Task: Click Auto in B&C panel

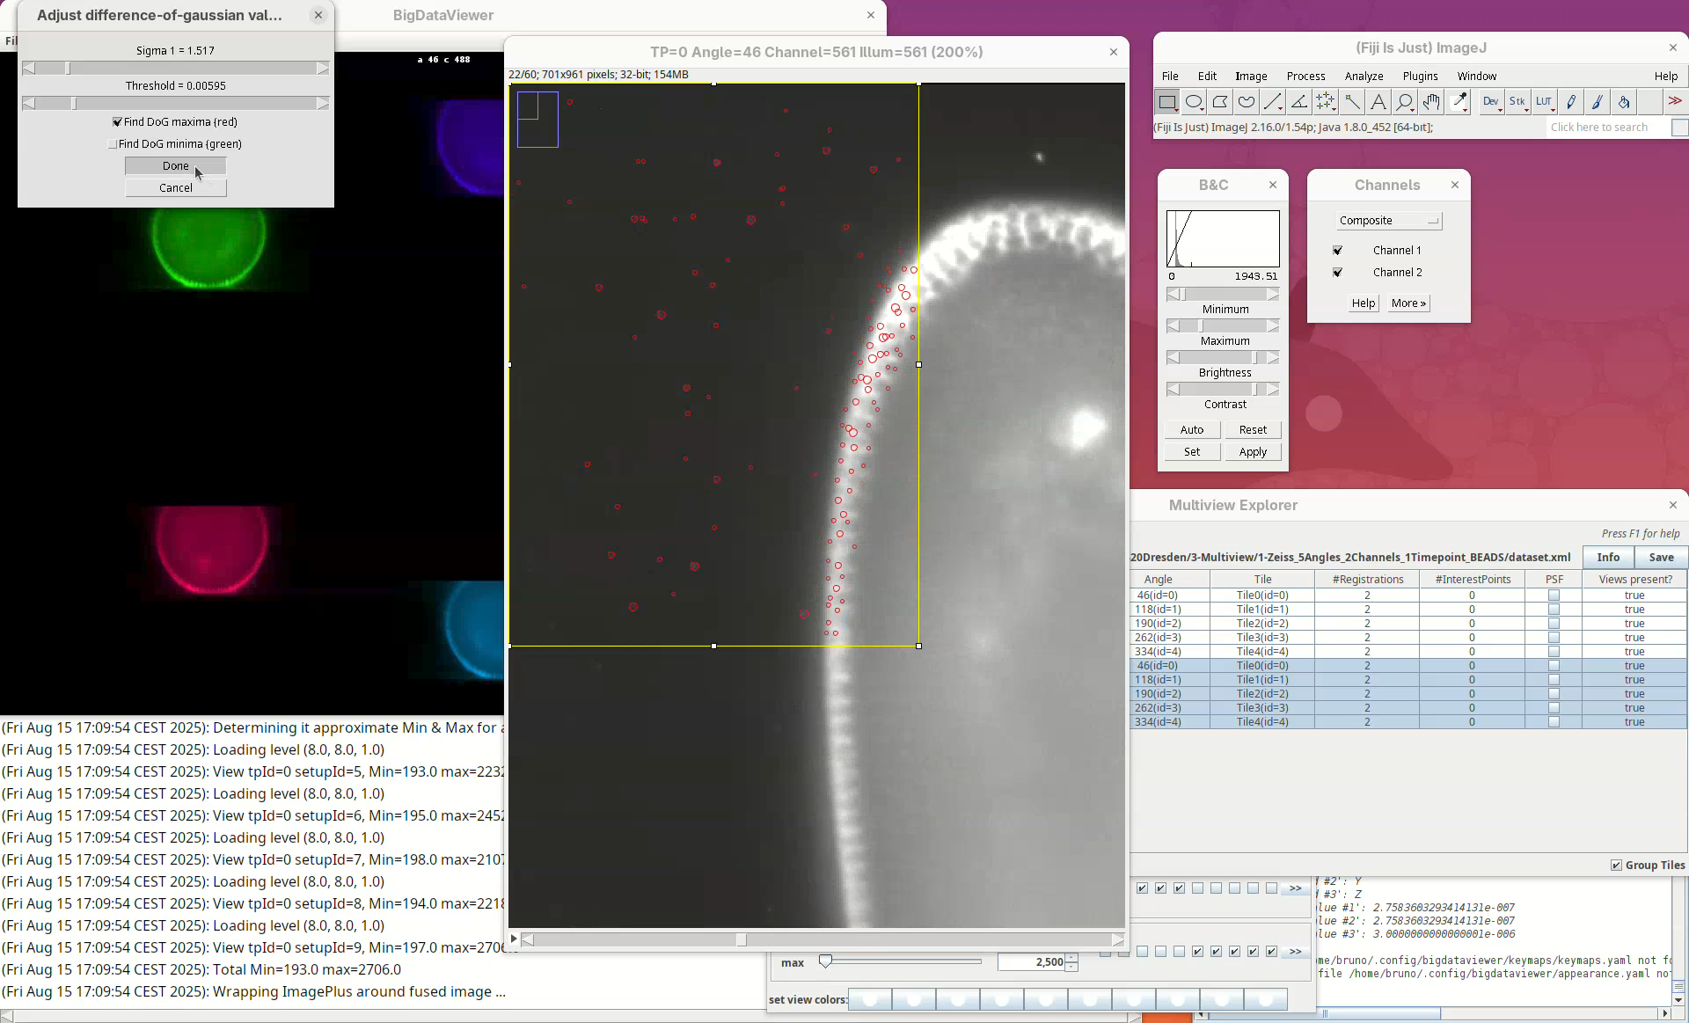Action: pyautogui.click(x=1192, y=430)
